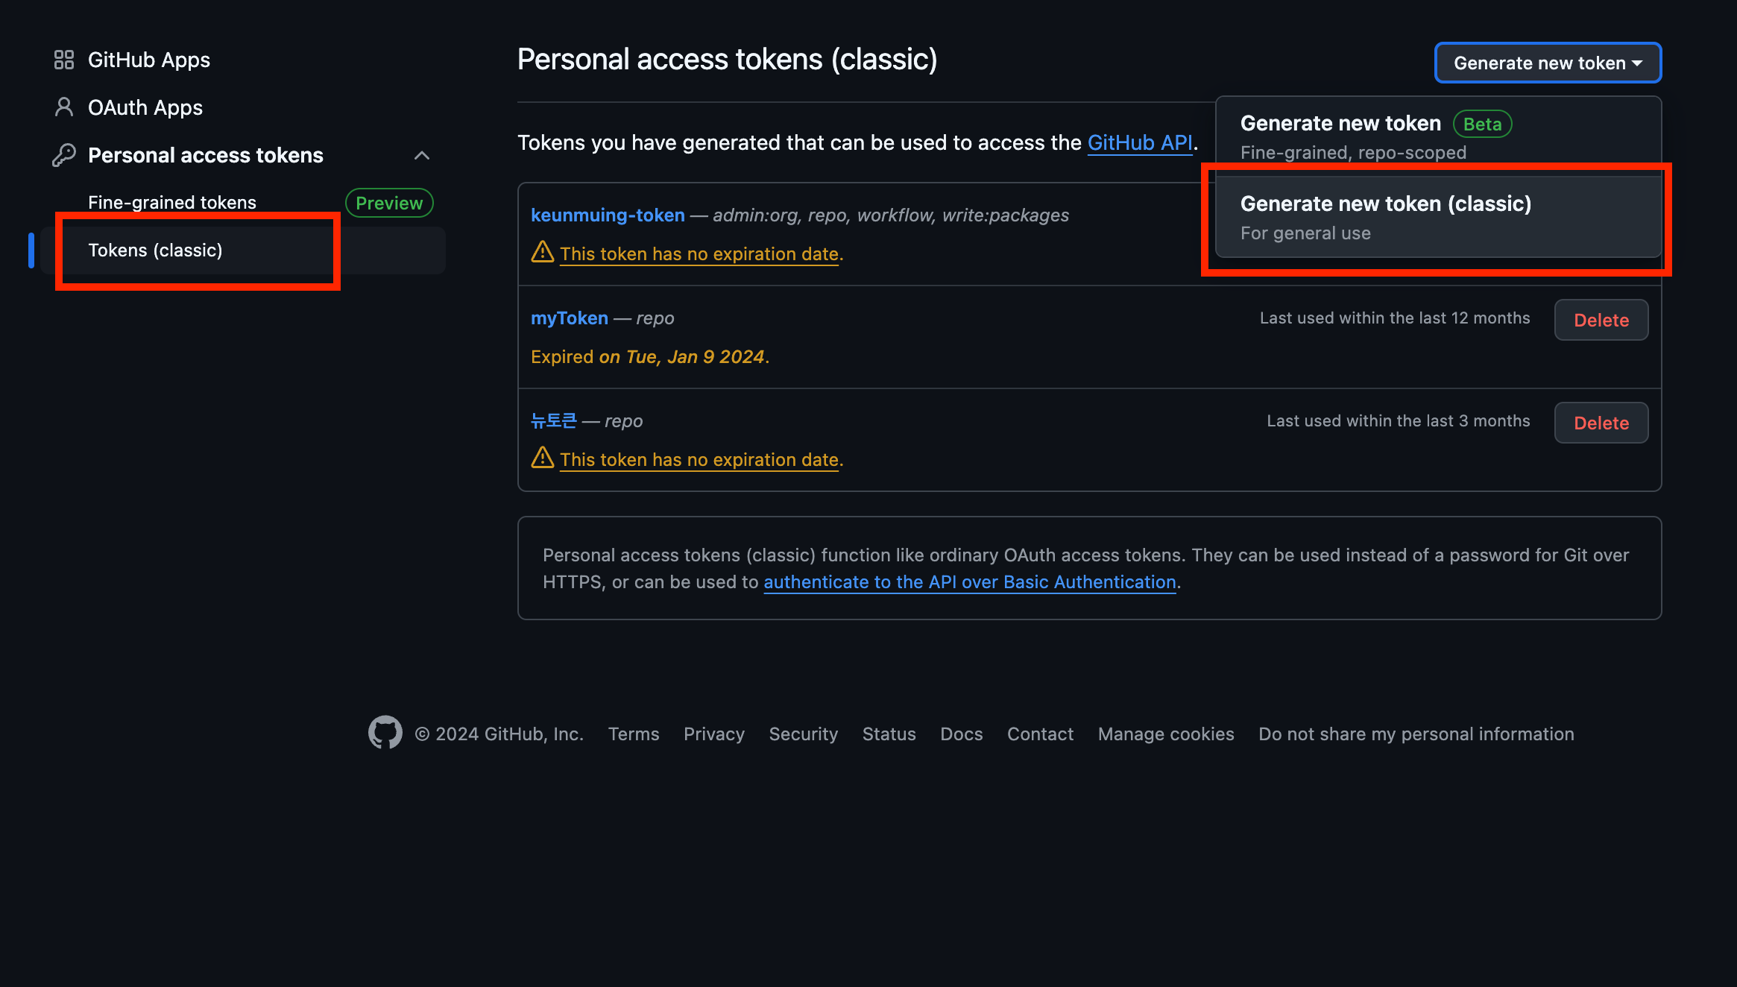The height and width of the screenshot is (987, 1737).
Task: Click the OAuth Apps person icon
Action: pos(64,107)
